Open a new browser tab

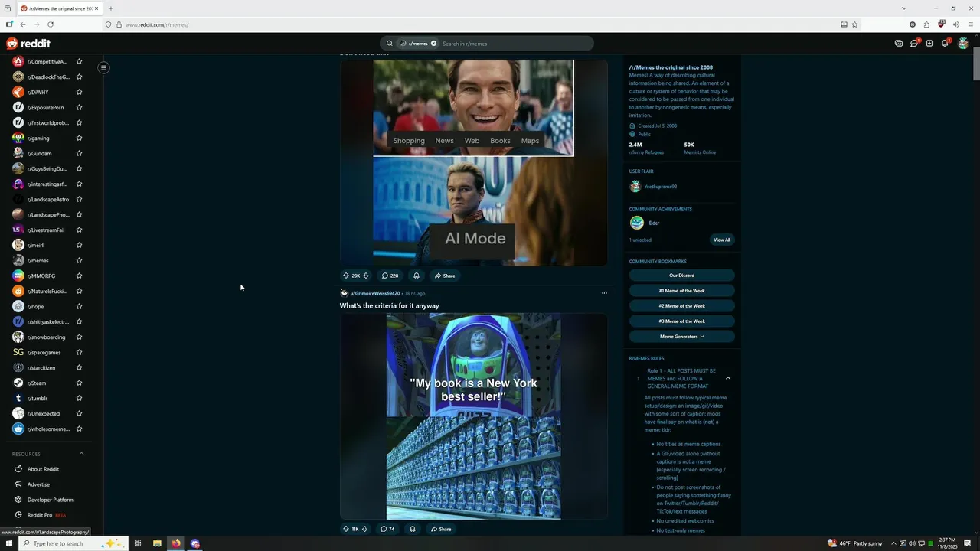tap(110, 8)
